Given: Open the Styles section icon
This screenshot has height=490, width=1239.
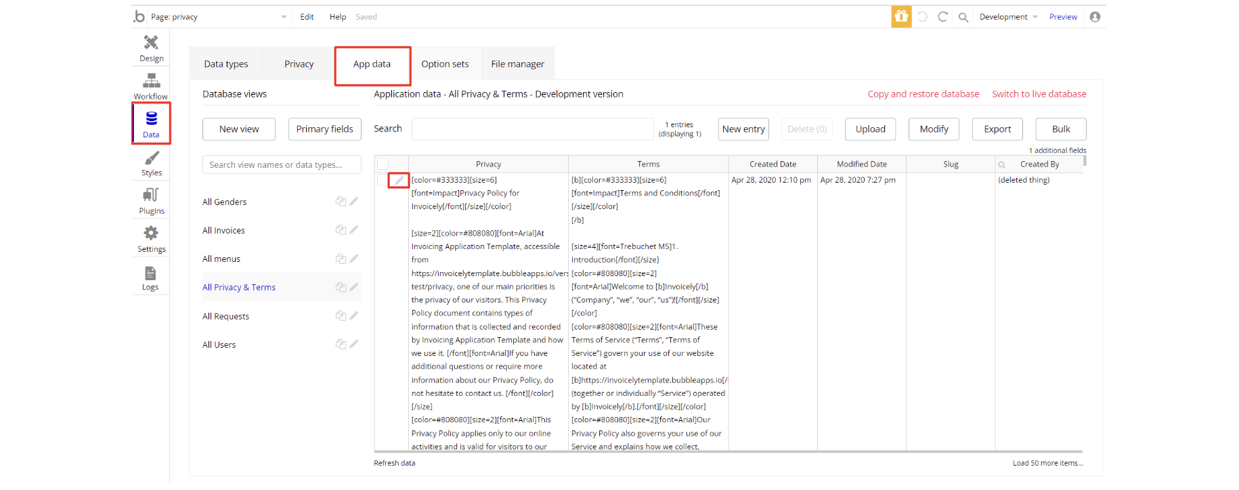Looking at the screenshot, I should pos(151,162).
